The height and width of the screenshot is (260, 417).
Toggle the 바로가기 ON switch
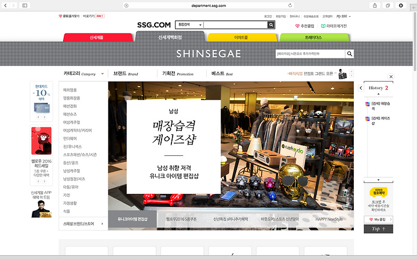[x=100, y=16]
